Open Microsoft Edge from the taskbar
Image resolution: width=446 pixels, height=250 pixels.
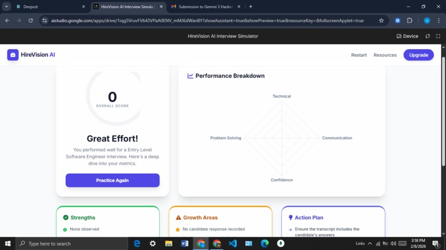(265, 243)
